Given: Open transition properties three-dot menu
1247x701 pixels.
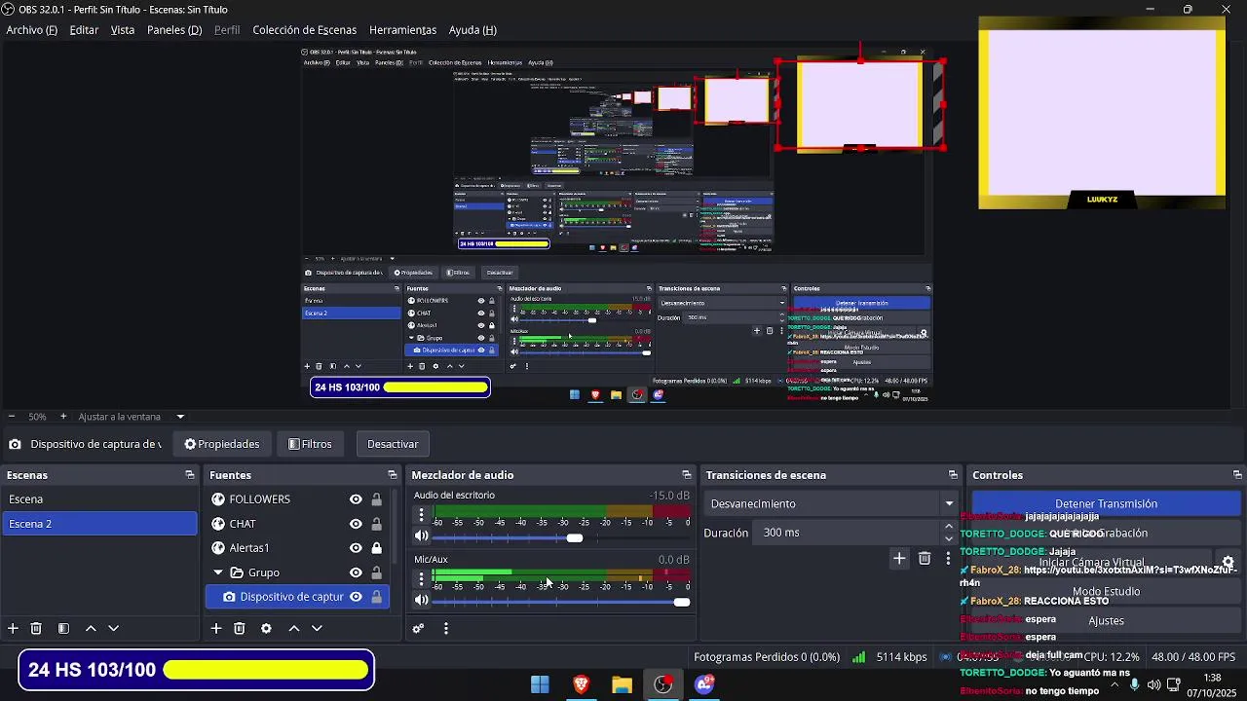Looking at the screenshot, I should click(948, 558).
